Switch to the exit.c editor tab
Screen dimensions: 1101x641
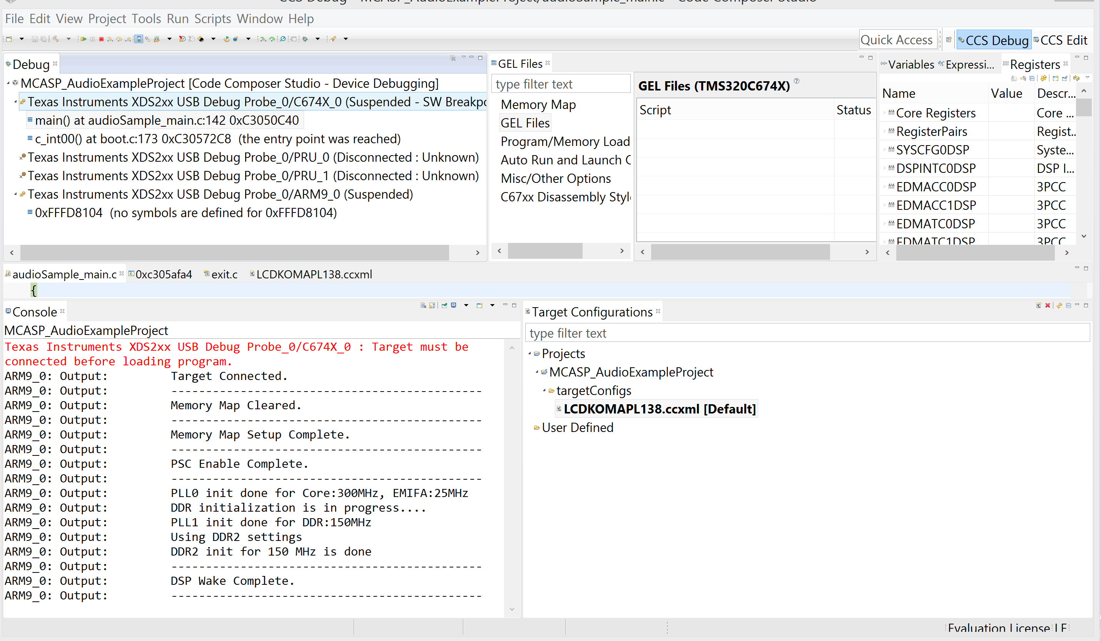coord(221,274)
